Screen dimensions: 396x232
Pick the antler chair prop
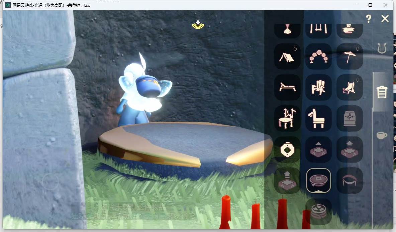[x=287, y=119]
